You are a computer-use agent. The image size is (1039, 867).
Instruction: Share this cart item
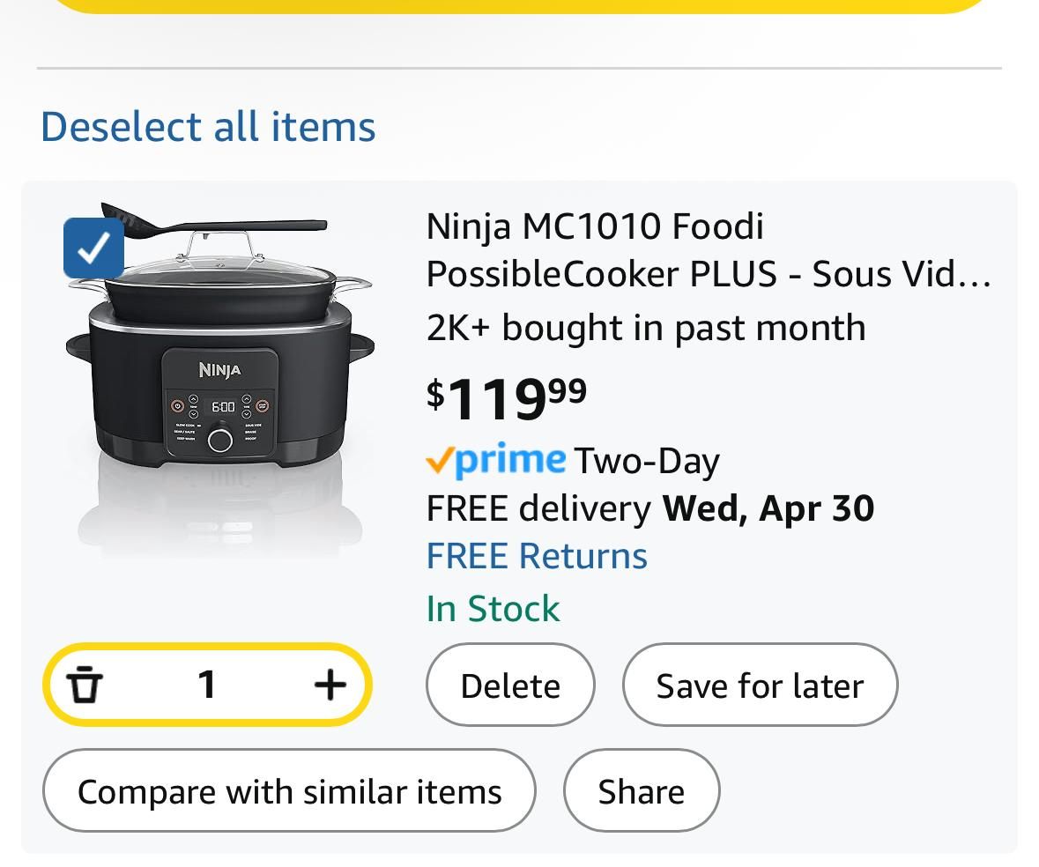(641, 791)
